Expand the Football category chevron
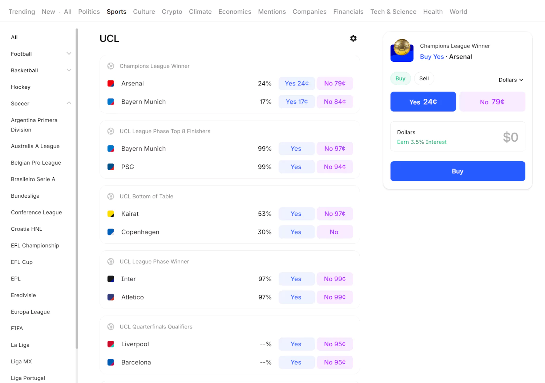545x383 pixels. (x=69, y=54)
